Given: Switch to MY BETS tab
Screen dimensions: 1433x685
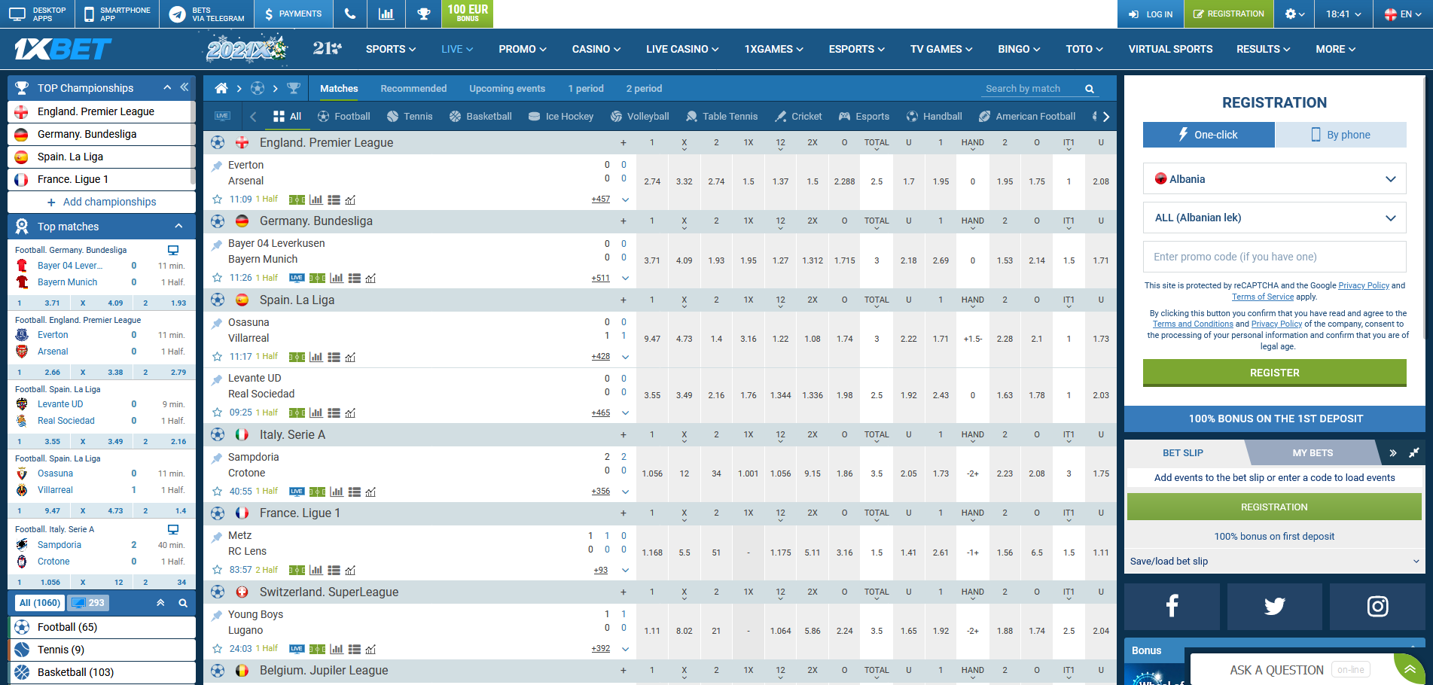Looking at the screenshot, I should (1313, 453).
